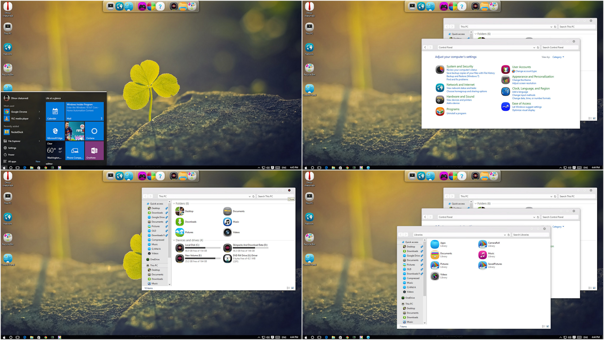Click the Optimize visual display link

tap(524, 110)
